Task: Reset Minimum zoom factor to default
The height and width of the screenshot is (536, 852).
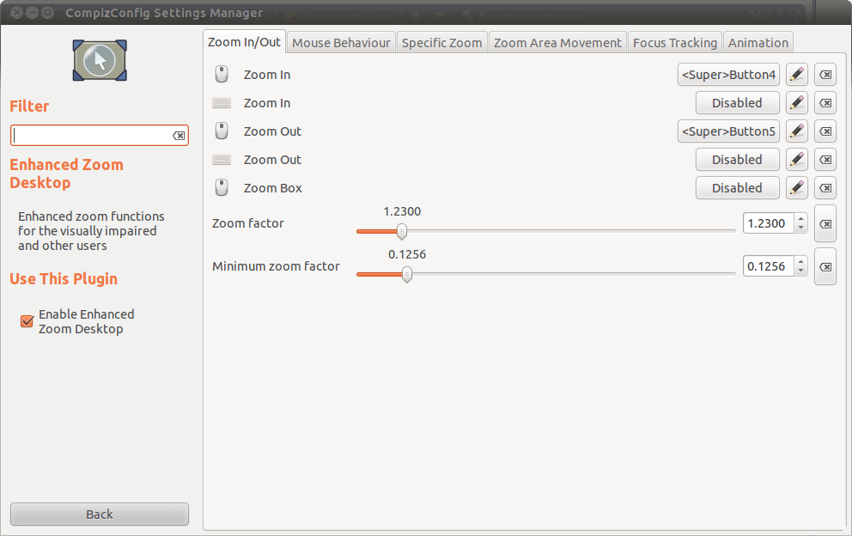Action: click(825, 266)
